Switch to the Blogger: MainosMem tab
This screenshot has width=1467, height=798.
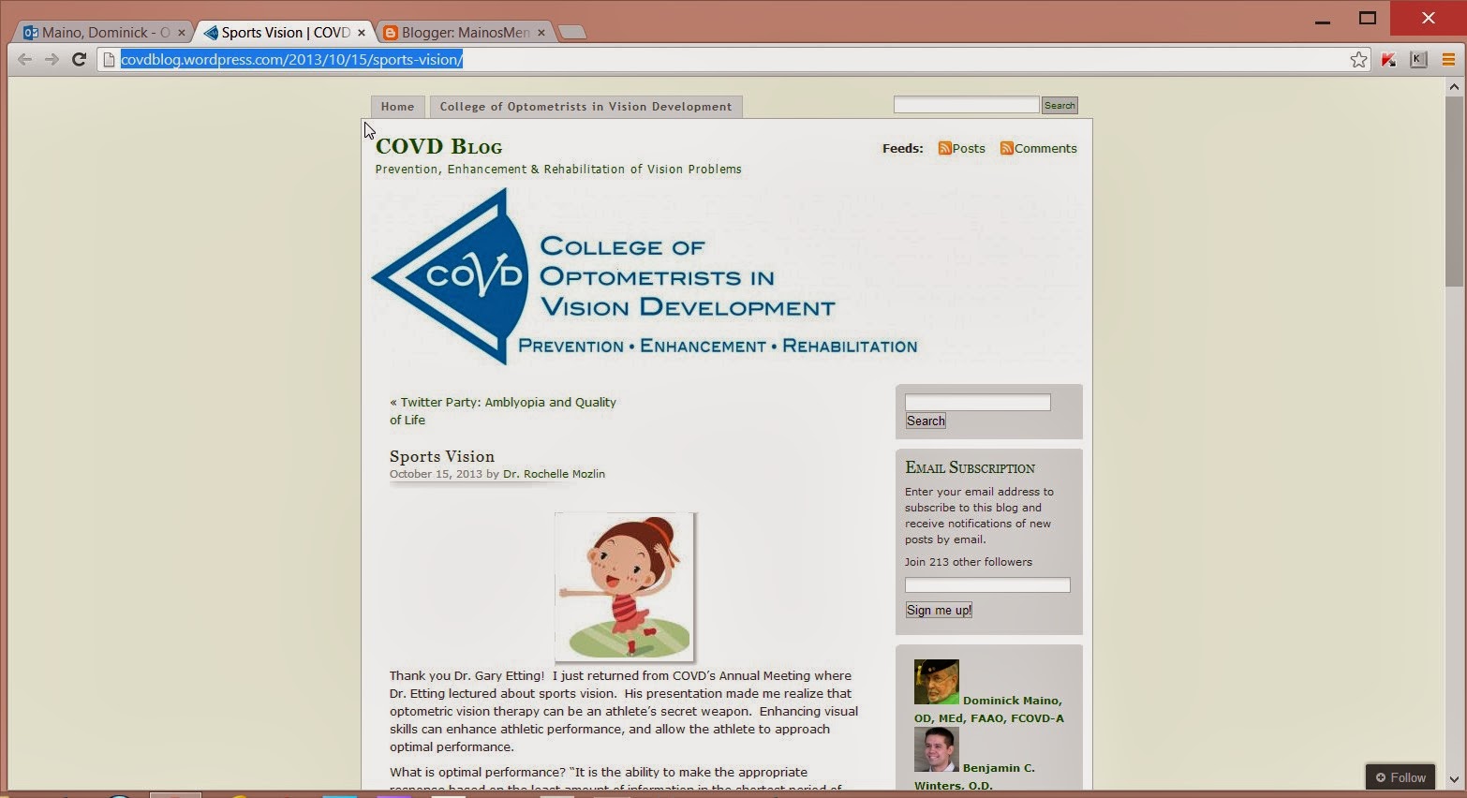tap(466, 33)
